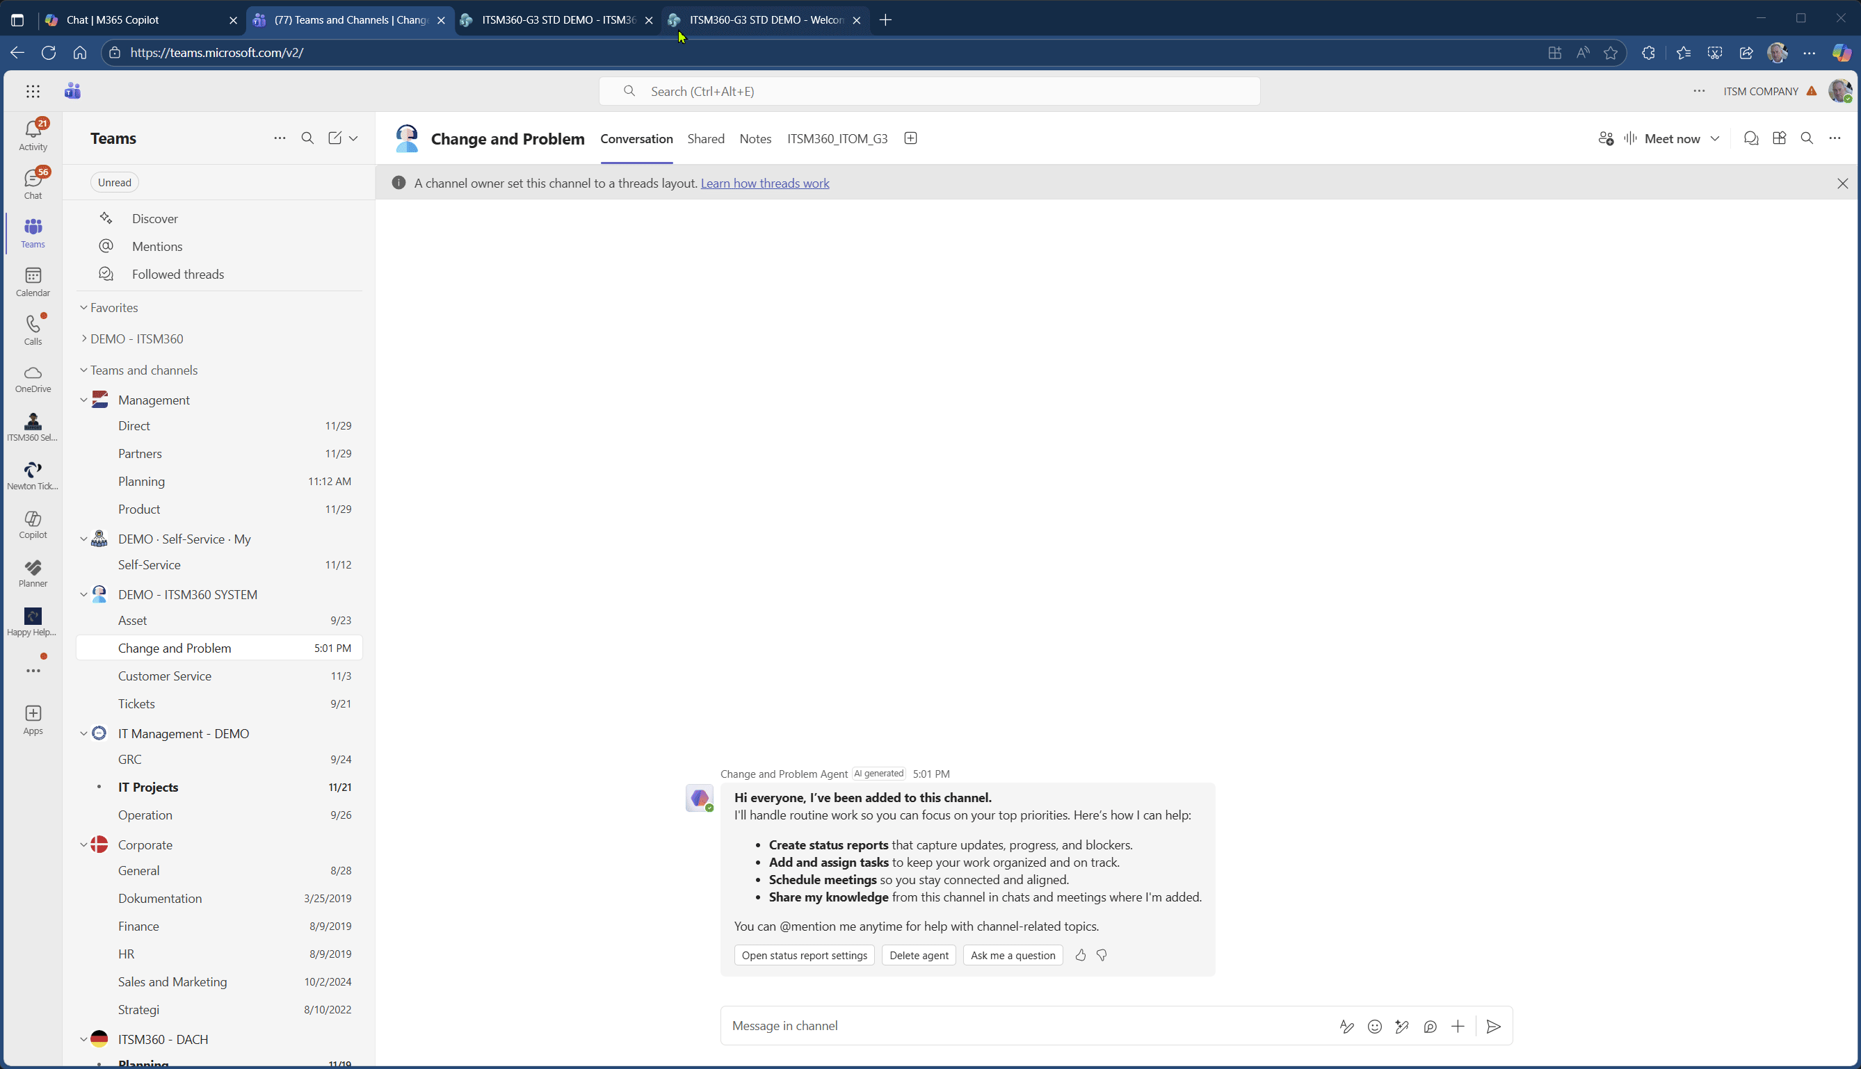
Task: Open the Meet now dropdown arrow
Action: point(1715,138)
